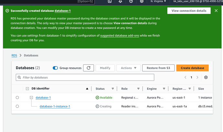Open the N. Virginia region selector

coord(158,2)
